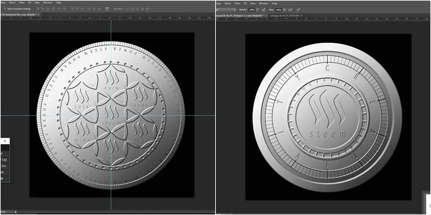Click Distribute horizontal centers icon

94,9
